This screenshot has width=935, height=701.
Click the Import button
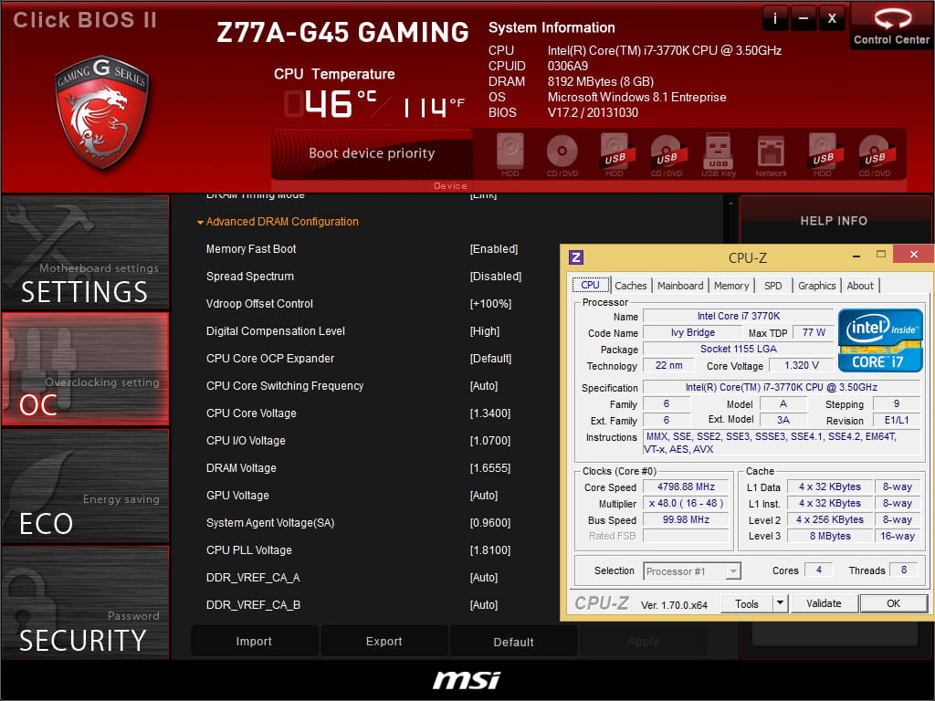click(254, 642)
